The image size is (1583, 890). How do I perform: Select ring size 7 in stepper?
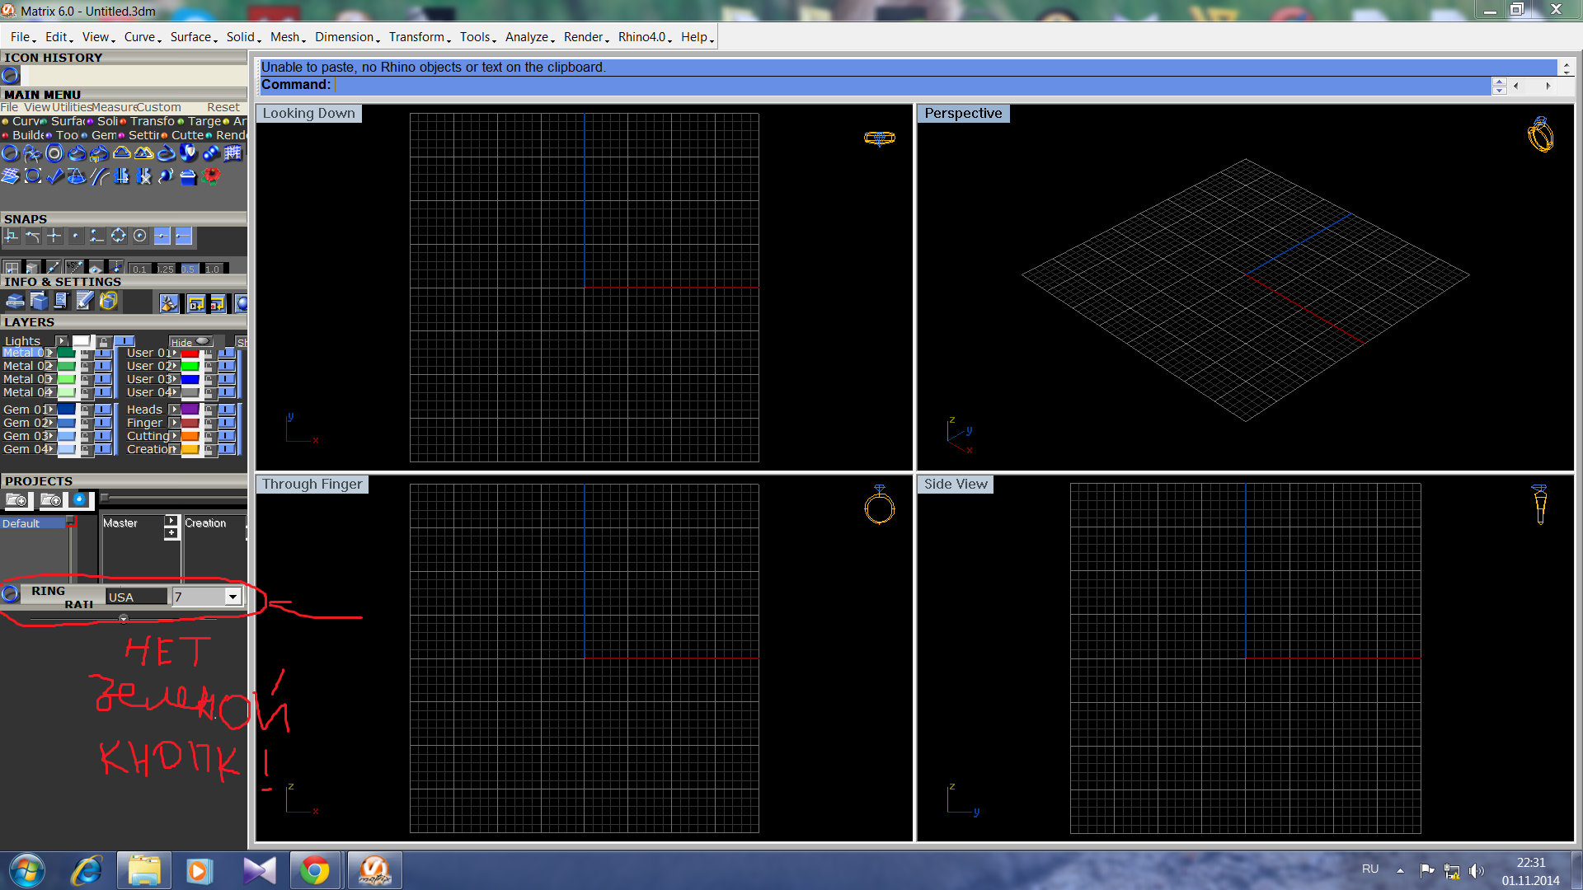click(x=201, y=597)
